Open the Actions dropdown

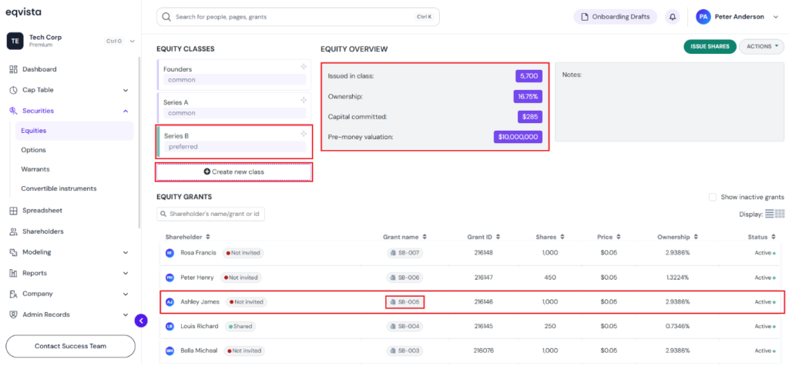tap(761, 47)
